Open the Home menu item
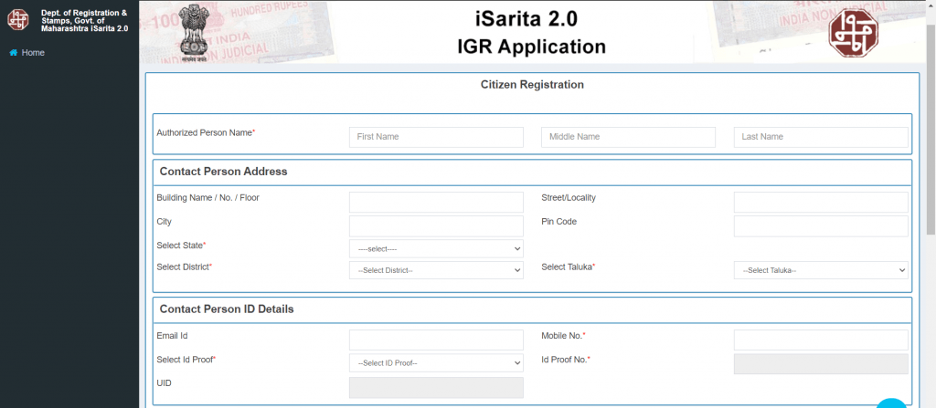This screenshot has height=408, width=936. coord(33,53)
